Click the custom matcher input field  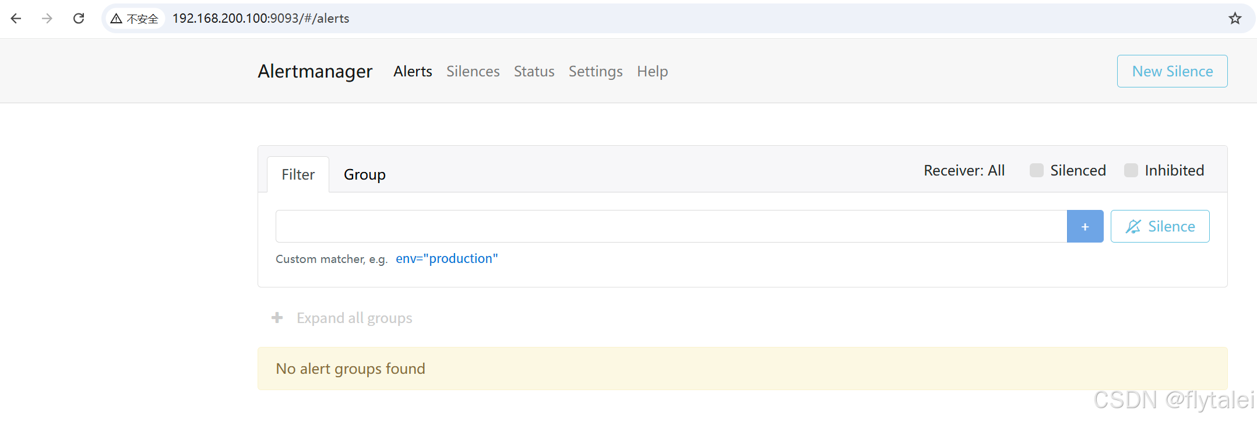(x=670, y=226)
